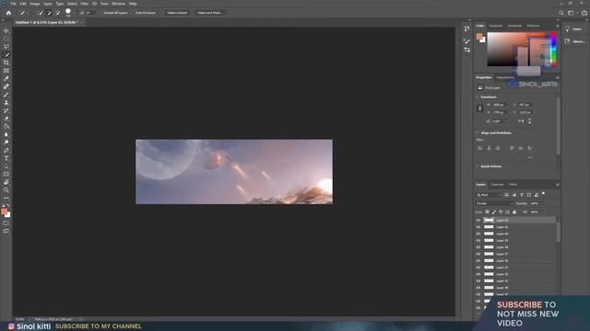Open the layer filter Kind dropdown
Image resolution: width=590 pixels, height=331 pixels.
(489, 195)
